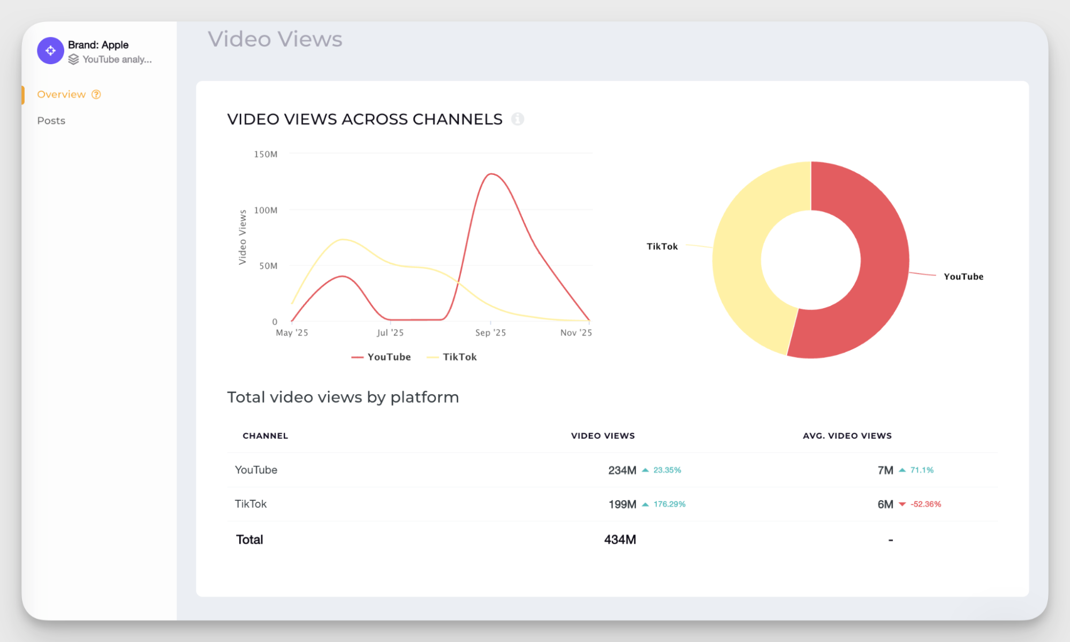This screenshot has width=1070, height=642.
Task: Switch to the Posts section
Action: tap(51, 120)
